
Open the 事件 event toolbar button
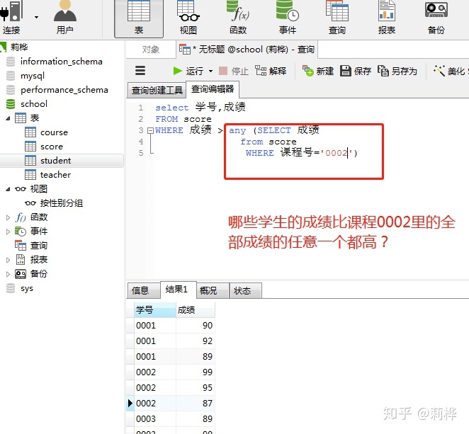click(288, 18)
